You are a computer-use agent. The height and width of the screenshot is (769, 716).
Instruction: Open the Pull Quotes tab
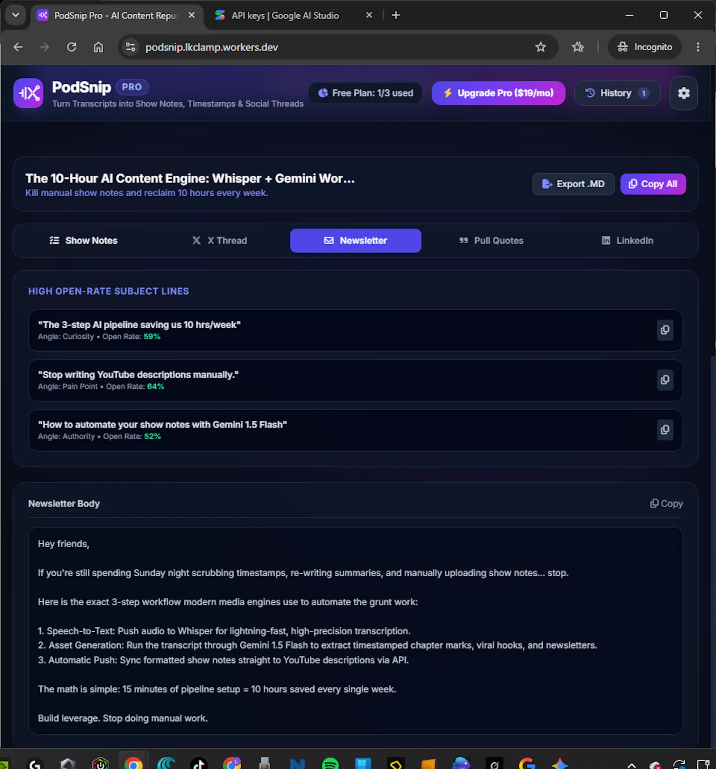coord(491,241)
